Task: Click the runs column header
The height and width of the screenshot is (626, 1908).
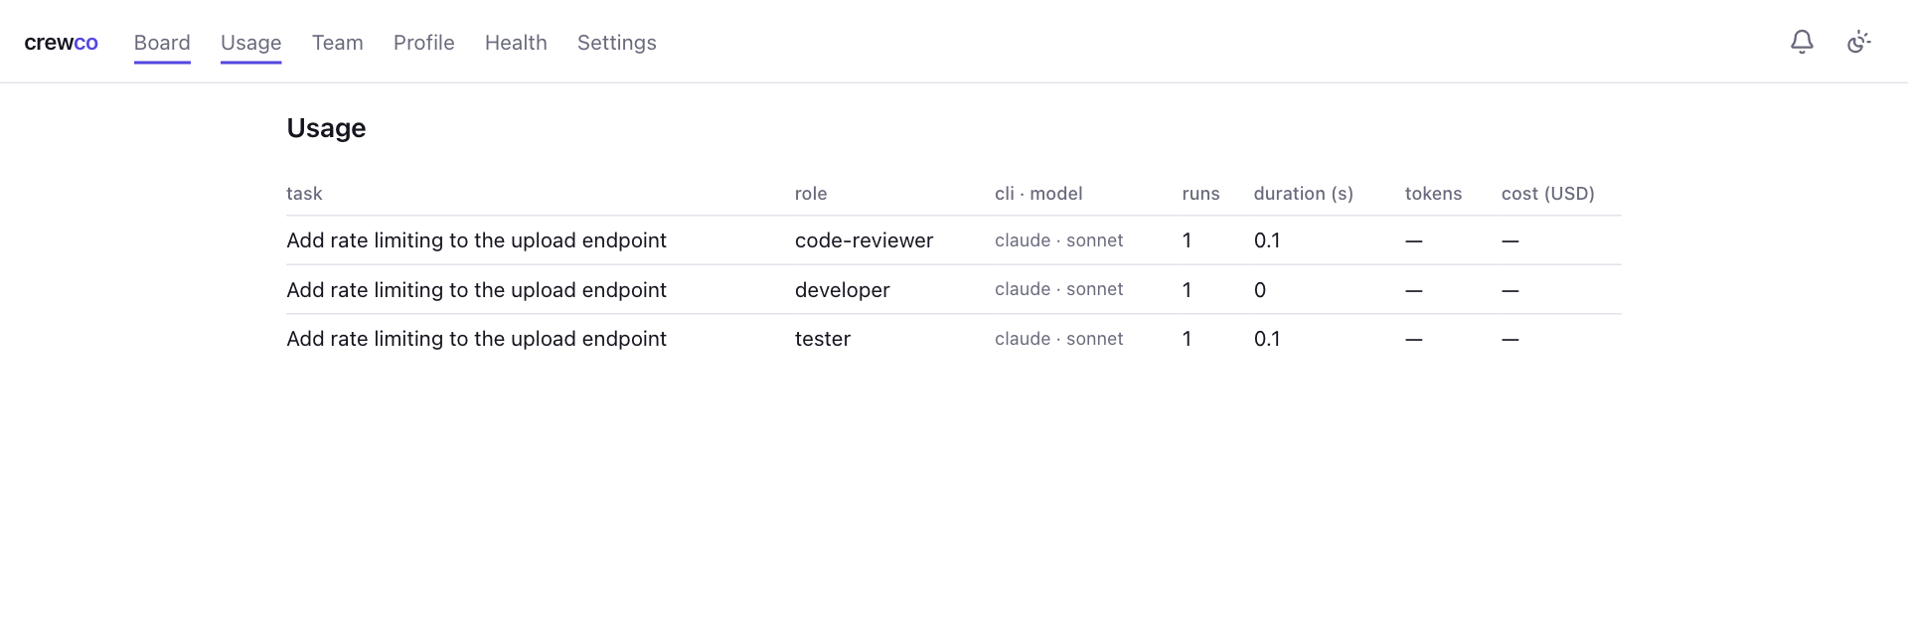Action: pos(1200,194)
